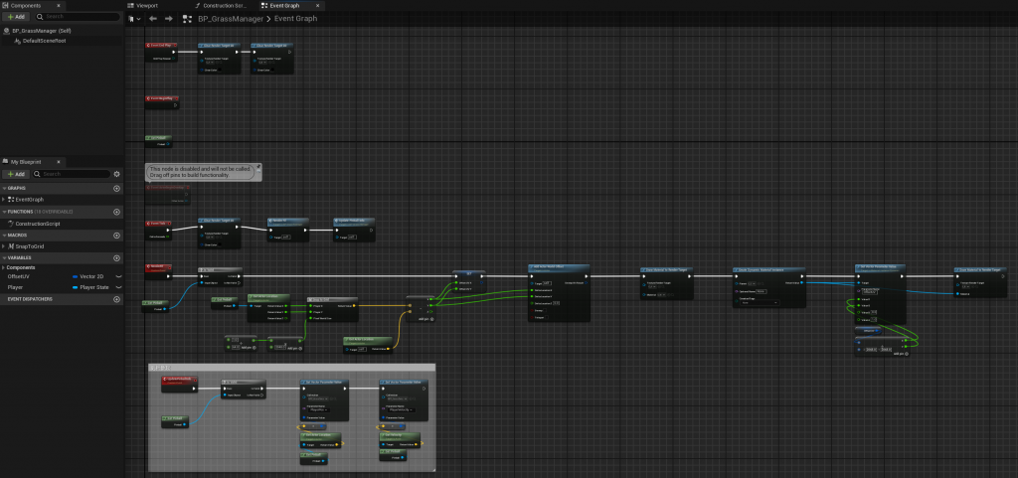Add a new event dispatcher with plus icon

pos(116,298)
